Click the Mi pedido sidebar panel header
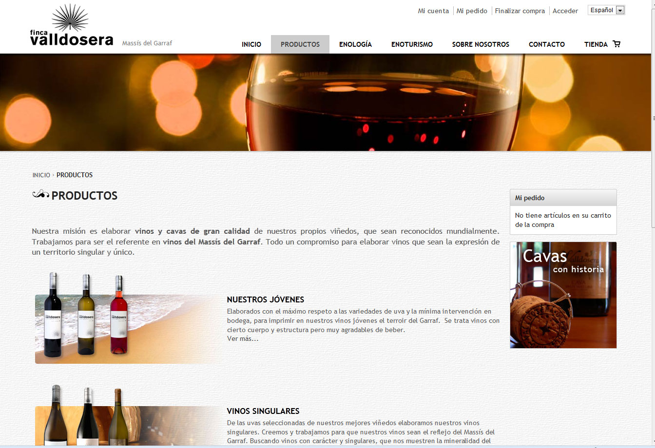Image resolution: width=655 pixels, height=448 pixels. pyautogui.click(x=563, y=198)
